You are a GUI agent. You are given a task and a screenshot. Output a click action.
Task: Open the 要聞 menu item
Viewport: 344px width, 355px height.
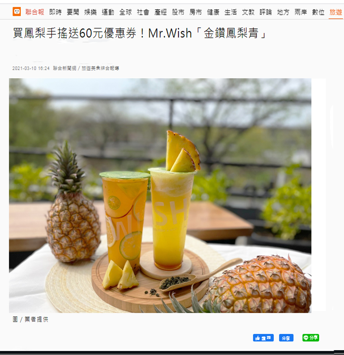[73, 12]
